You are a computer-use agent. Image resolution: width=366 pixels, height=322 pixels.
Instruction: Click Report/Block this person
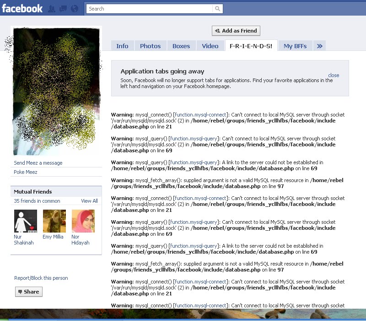(x=41, y=278)
